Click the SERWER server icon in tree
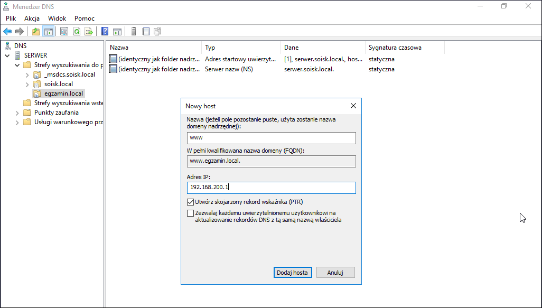542x308 pixels. click(17, 55)
